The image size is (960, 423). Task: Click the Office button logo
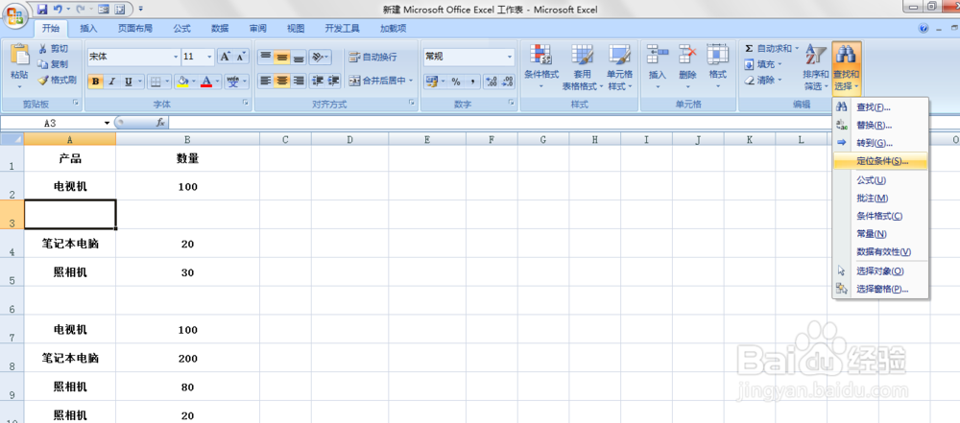click(16, 16)
